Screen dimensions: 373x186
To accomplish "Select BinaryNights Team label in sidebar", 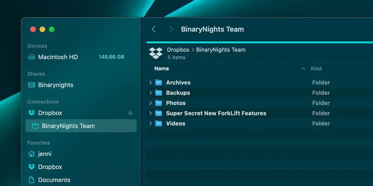I will coord(68,126).
